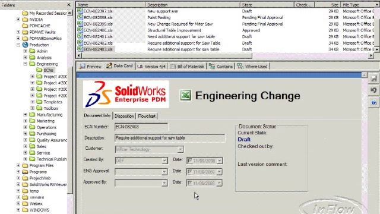Open the Where Used tab
Screen dimensions: 380x214
pos(252,66)
